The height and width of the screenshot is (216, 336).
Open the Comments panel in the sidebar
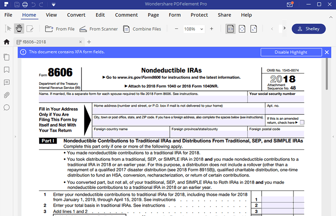pyautogui.click(x=6, y=82)
